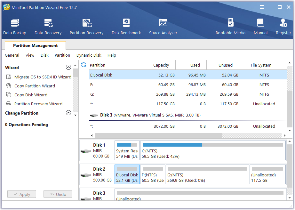Click the right arrow of the horizontal scrollbar

tap(285, 135)
